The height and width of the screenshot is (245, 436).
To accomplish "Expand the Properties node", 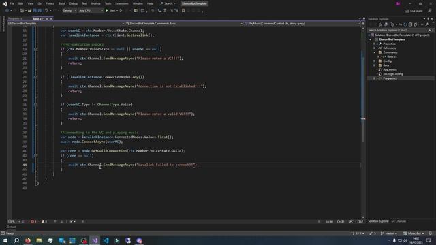I will tap(374, 44).
